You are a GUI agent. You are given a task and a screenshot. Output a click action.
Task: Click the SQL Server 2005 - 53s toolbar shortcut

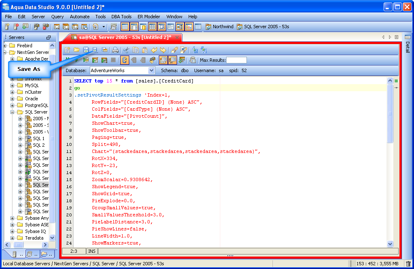click(x=263, y=27)
